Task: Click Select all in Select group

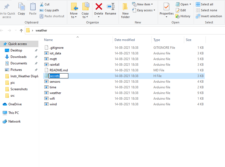Action: pos(204,4)
